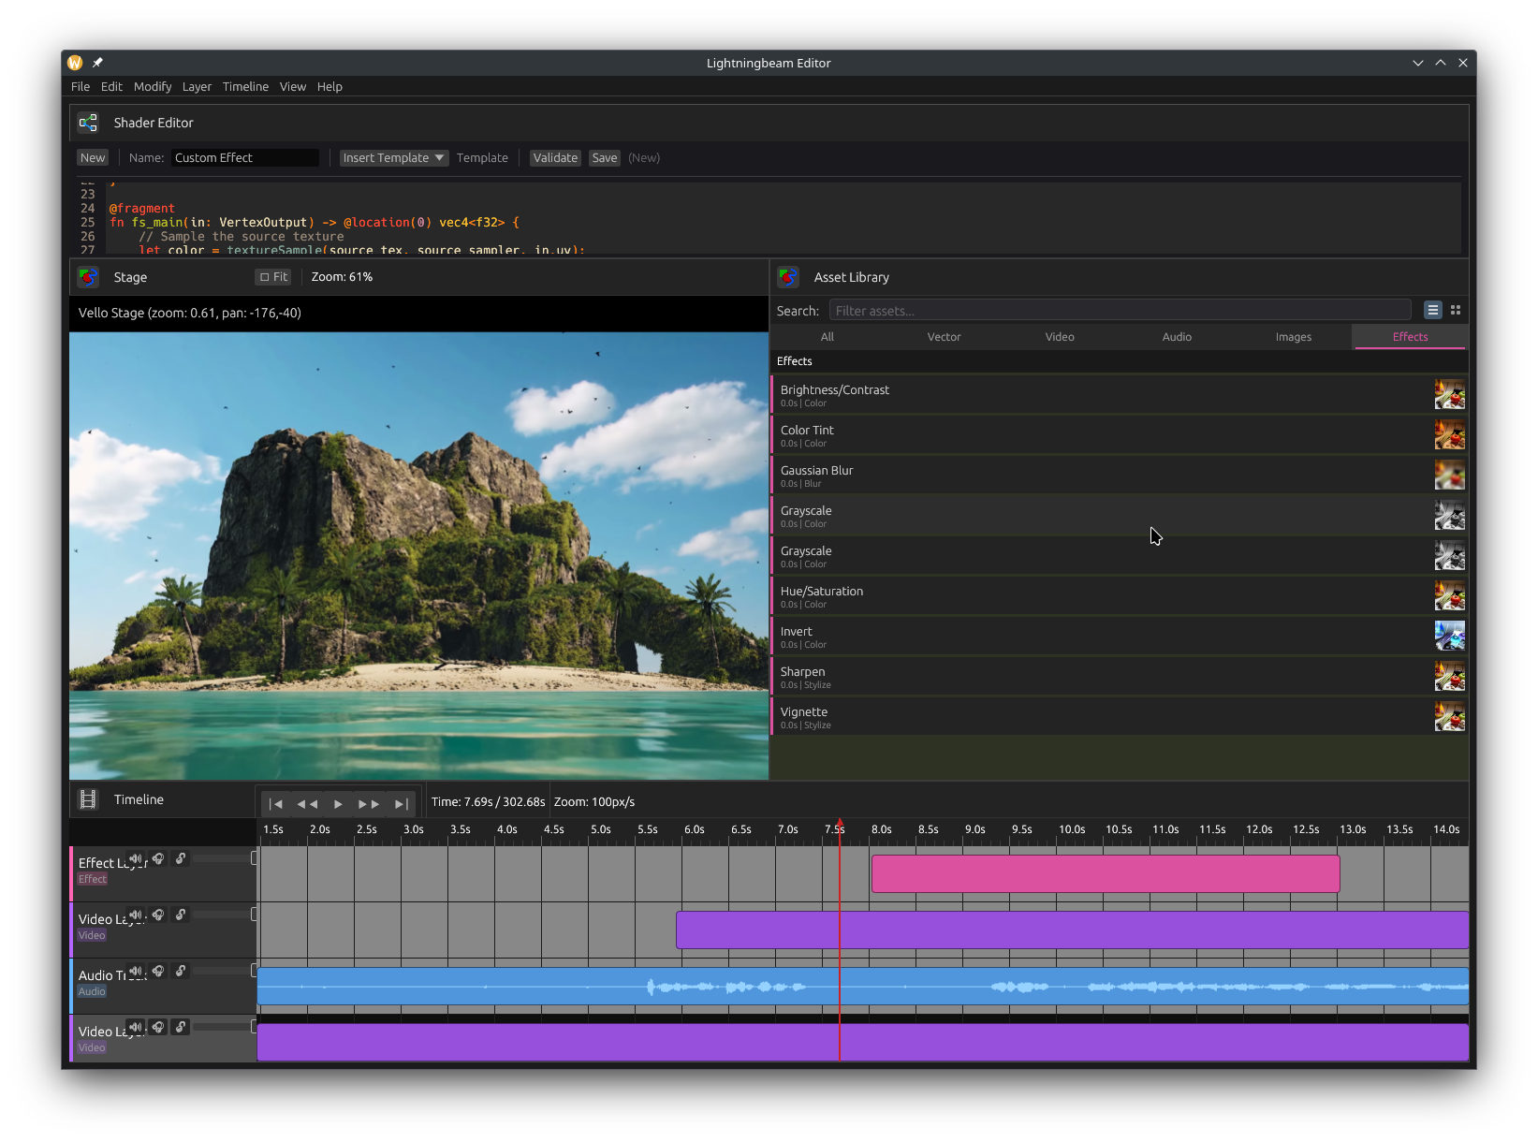
Task: Click the Timeline panel film icon
Action: tap(88, 798)
